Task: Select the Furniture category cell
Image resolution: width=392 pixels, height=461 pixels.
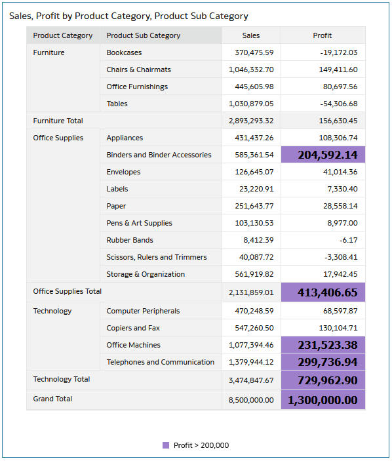Action: pyautogui.click(x=63, y=78)
